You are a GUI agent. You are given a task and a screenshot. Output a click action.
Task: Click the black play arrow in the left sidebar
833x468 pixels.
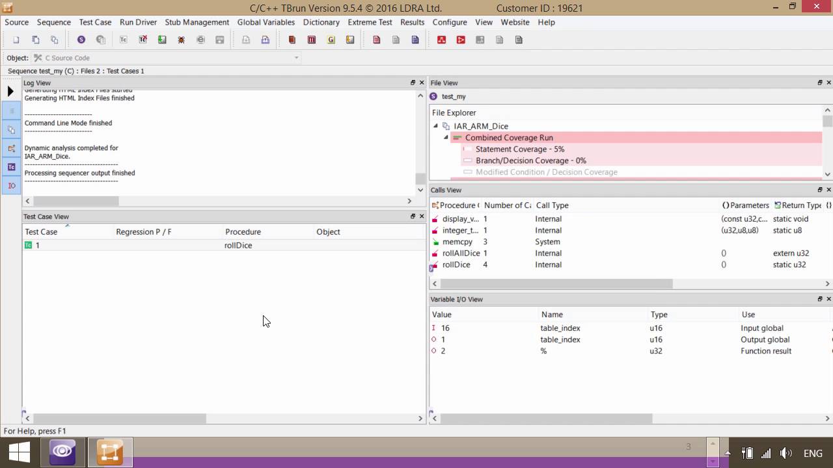coord(10,92)
